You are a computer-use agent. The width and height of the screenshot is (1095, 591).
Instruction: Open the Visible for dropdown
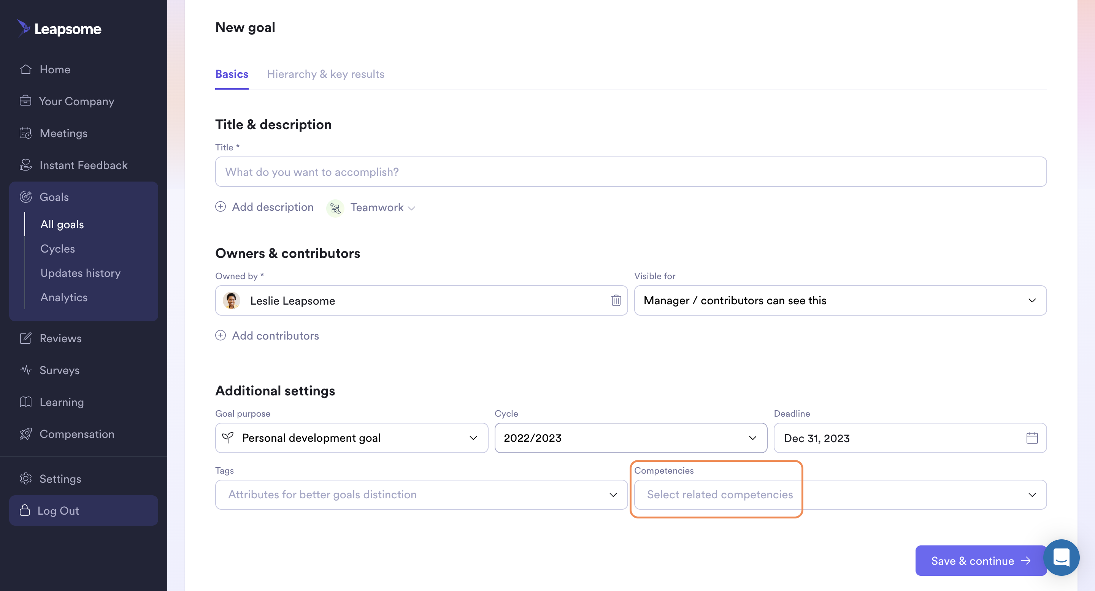840,300
